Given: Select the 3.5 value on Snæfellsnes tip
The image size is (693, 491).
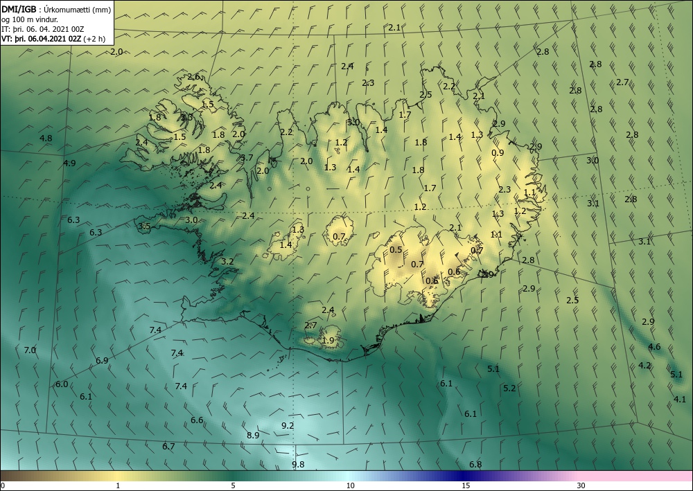Looking at the screenshot, I should 145,226.
